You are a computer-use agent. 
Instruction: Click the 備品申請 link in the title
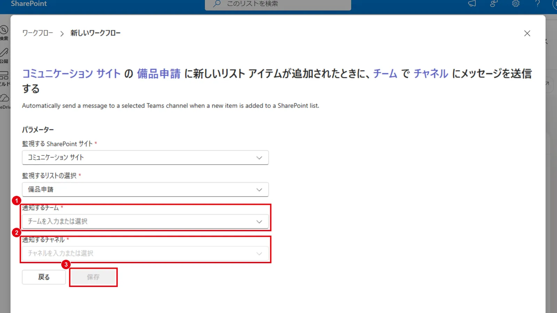(x=159, y=73)
